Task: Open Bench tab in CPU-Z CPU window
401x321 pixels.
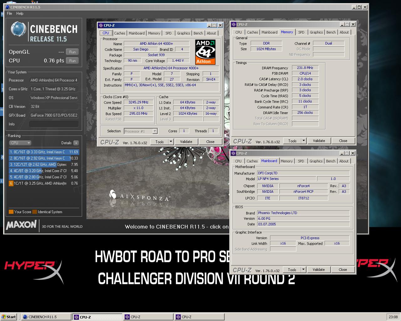Action: [x=198, y=33]
